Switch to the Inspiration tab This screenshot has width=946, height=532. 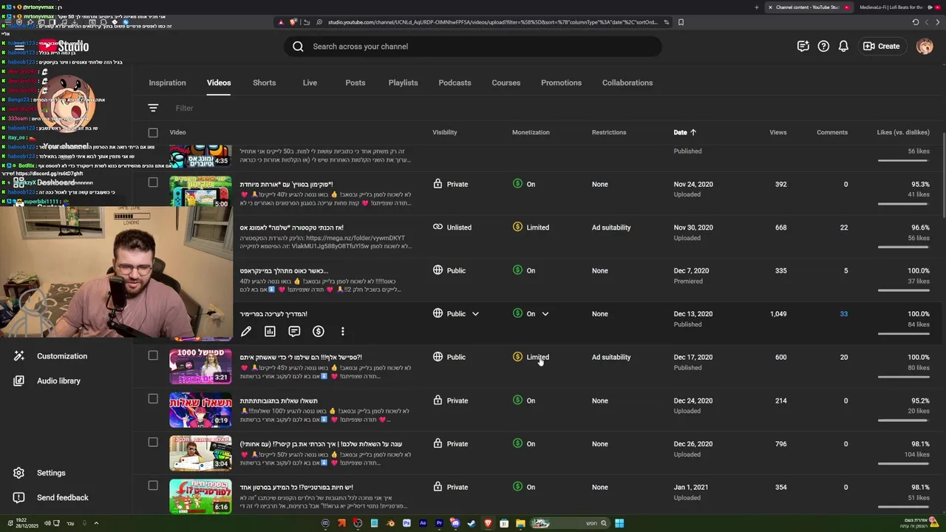167,83
